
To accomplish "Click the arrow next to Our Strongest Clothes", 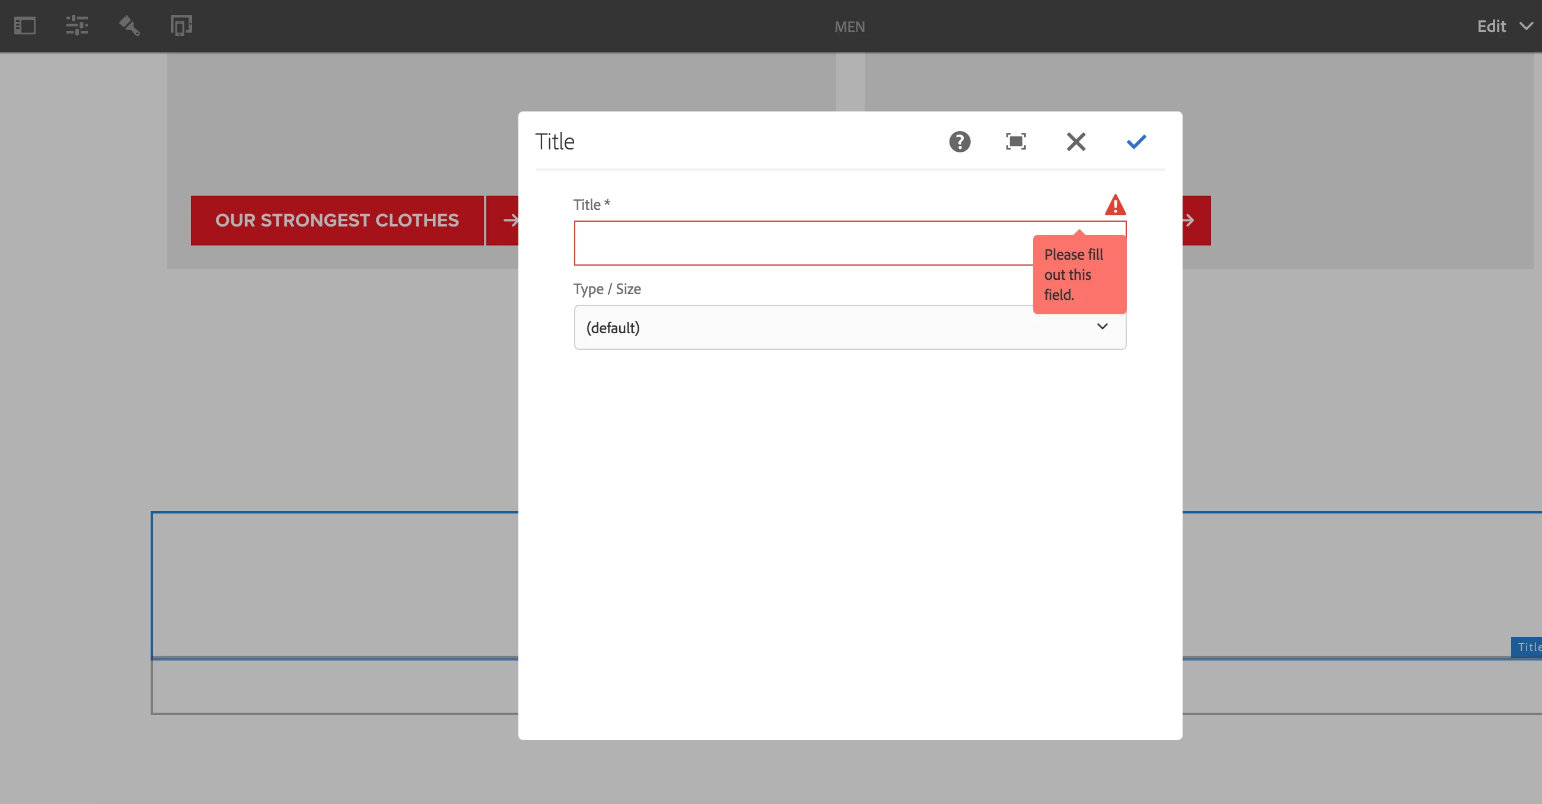I will point(509,221).
